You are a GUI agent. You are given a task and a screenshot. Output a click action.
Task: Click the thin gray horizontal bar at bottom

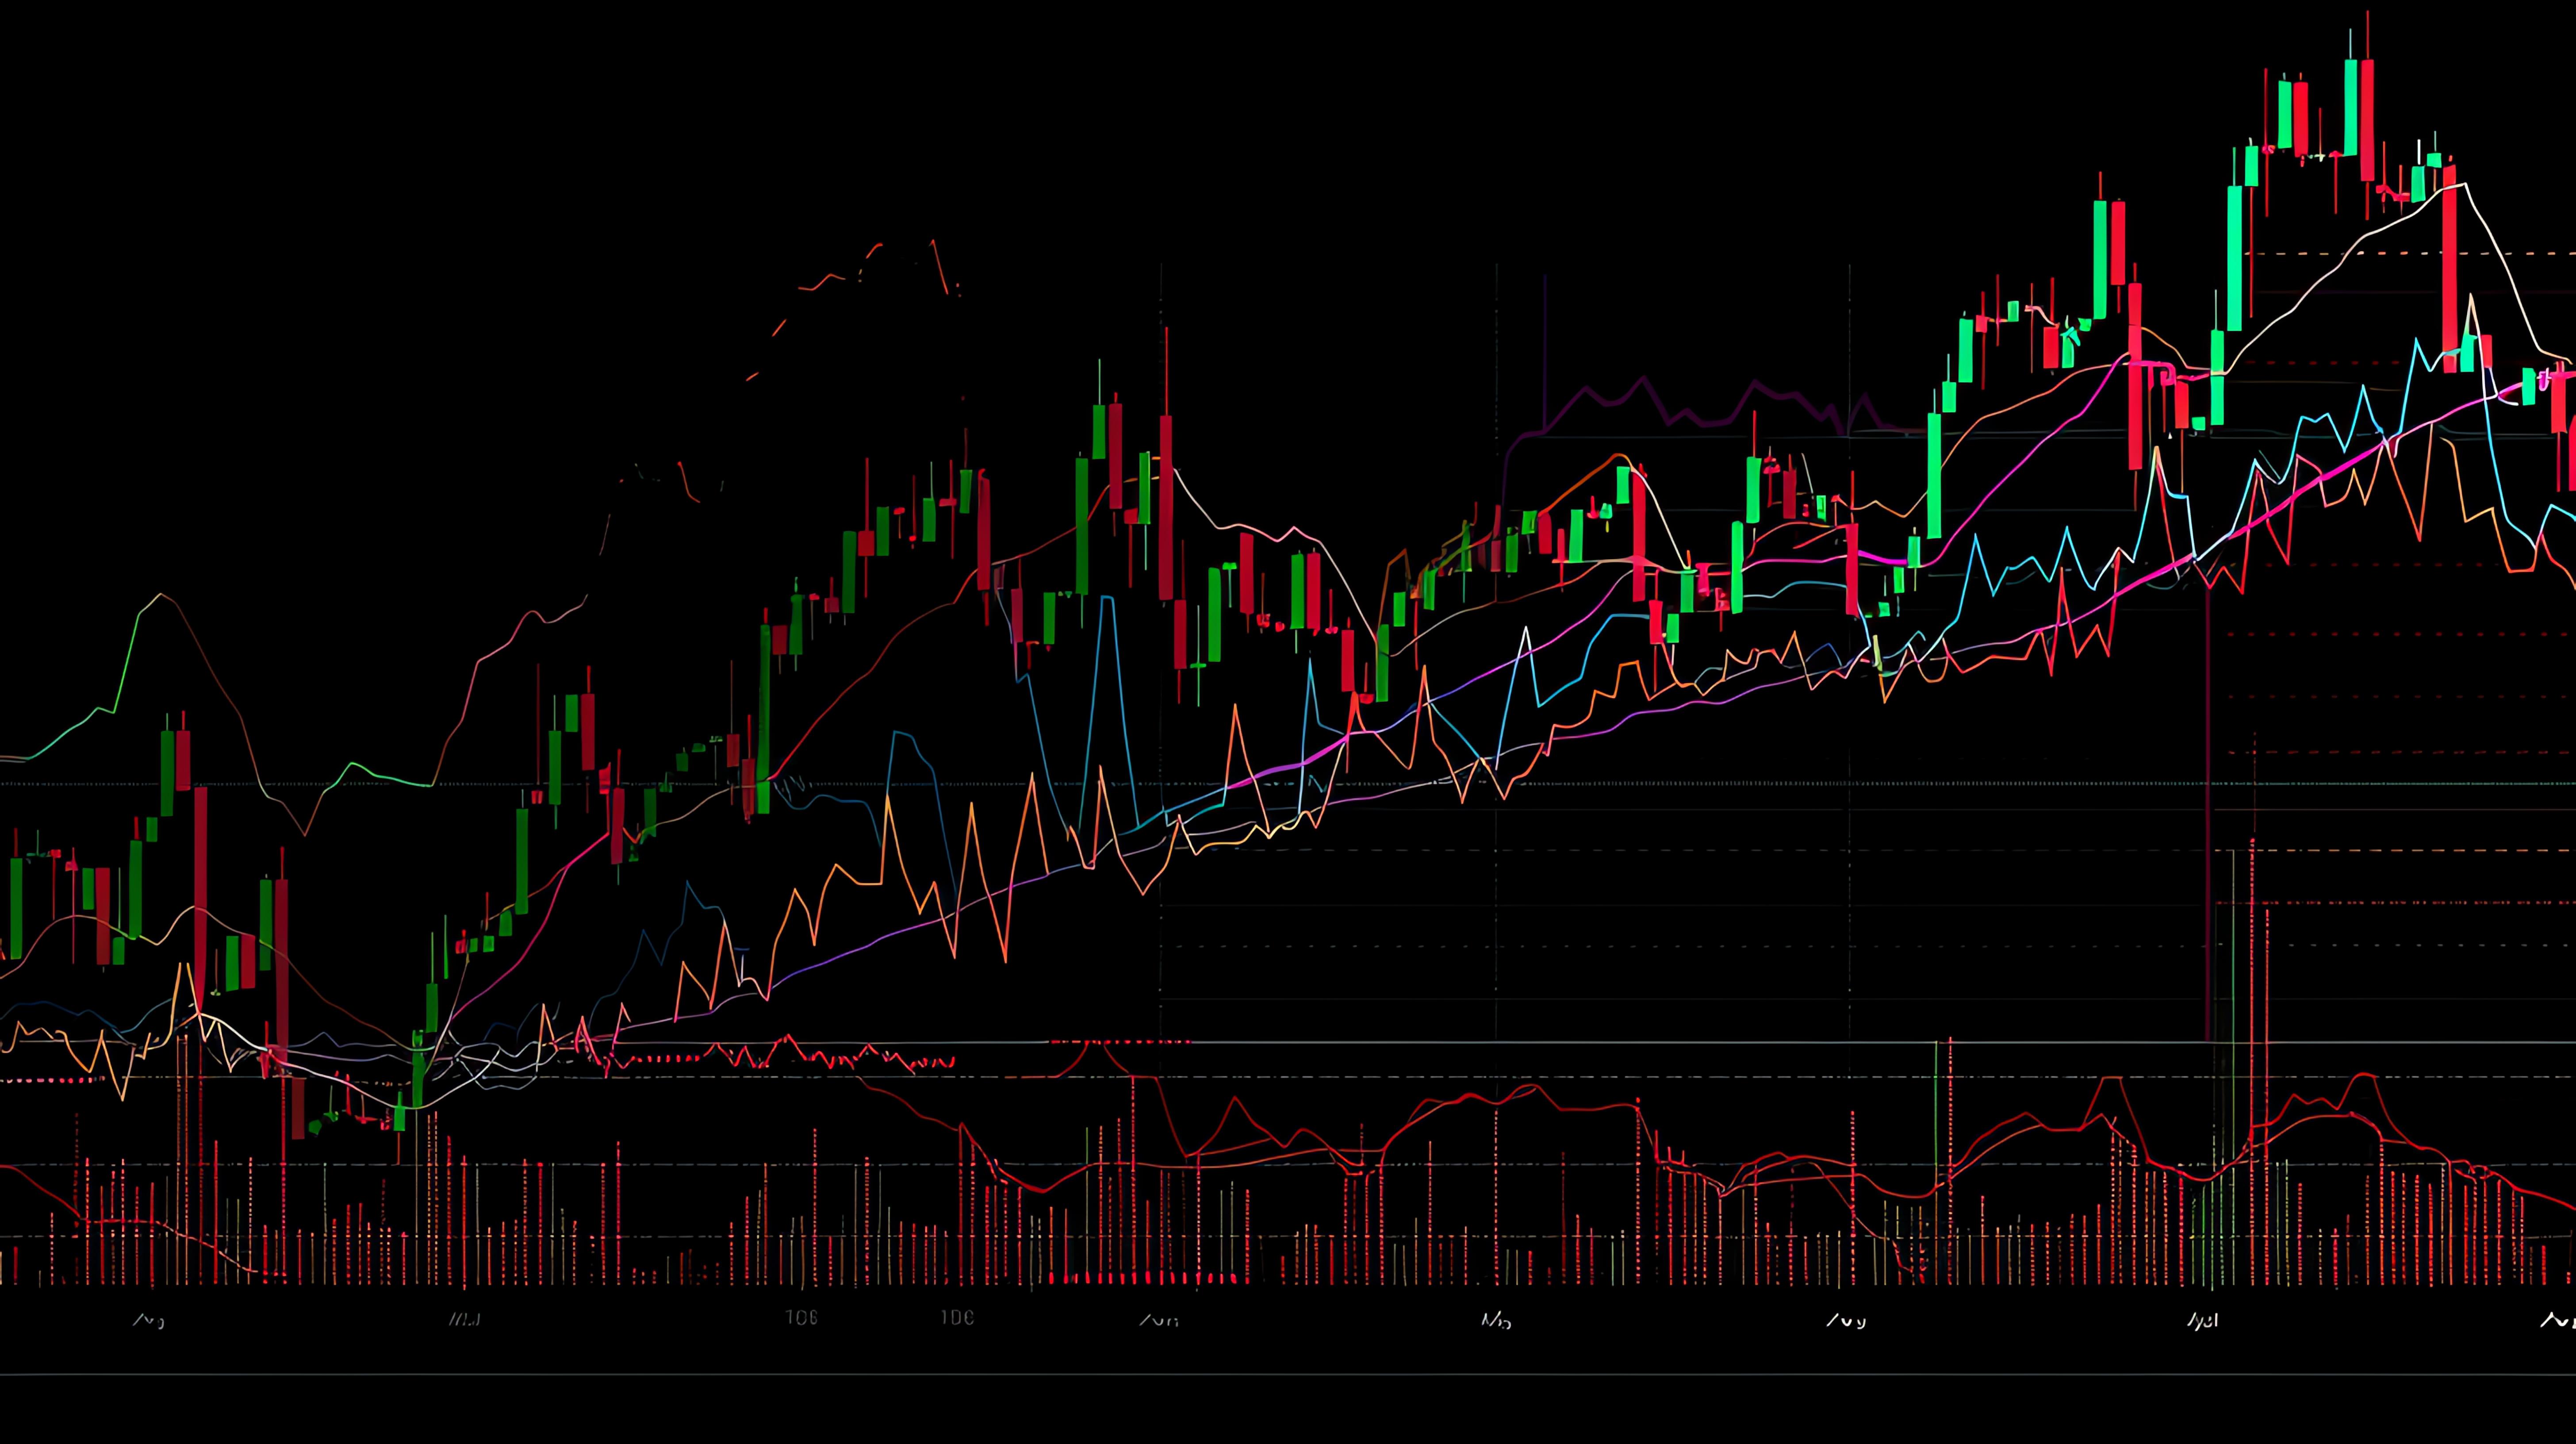click(x=1288, y=1374)
